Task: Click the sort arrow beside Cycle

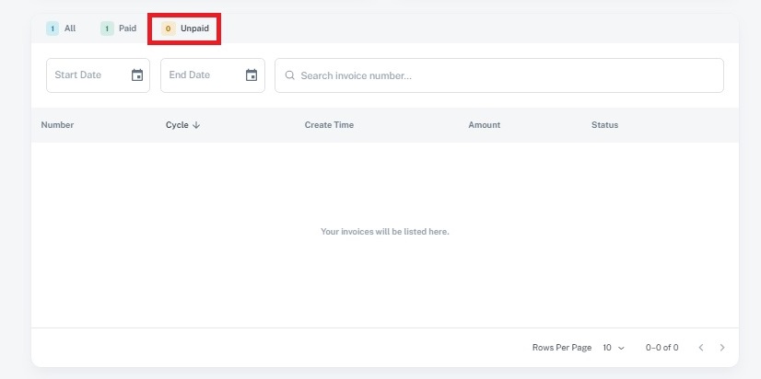Action: coord(196,125)
